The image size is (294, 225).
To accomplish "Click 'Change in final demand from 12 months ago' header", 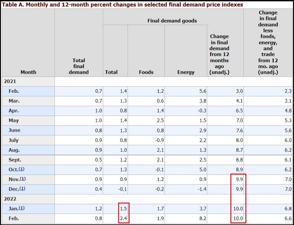I will 219,54.
